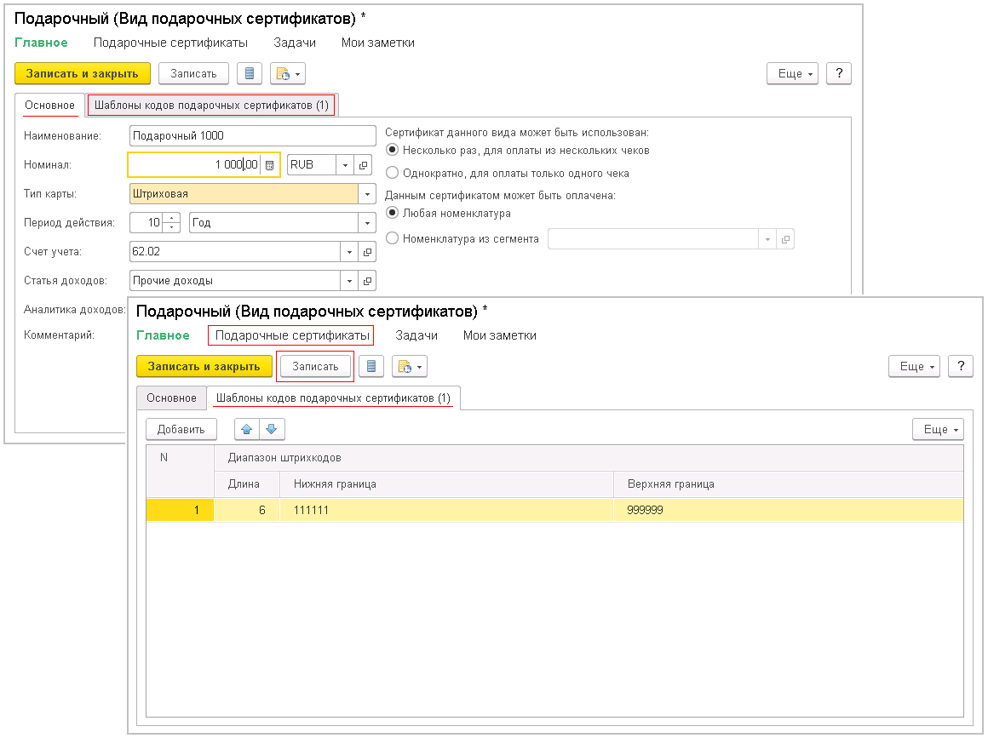The width and height of the screenshot is (988, 738).
Task: Increase the Период действия value with the spinner
Action: click(172, 218)
